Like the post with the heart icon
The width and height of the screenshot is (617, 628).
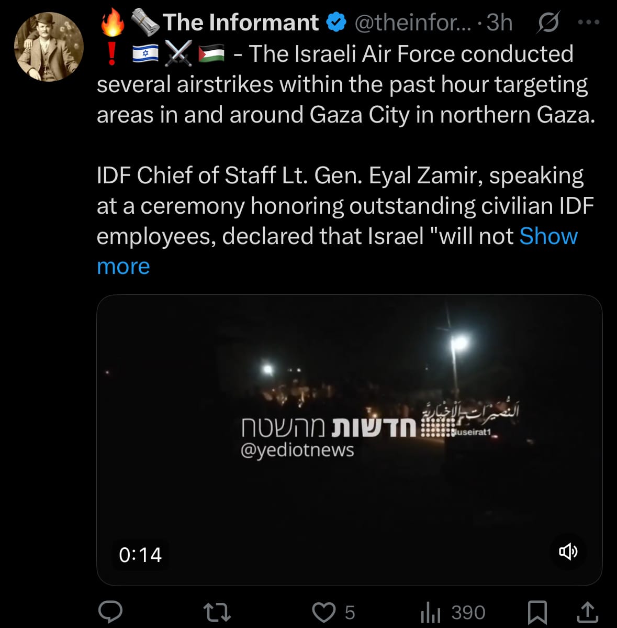click(x=324, y=612)
